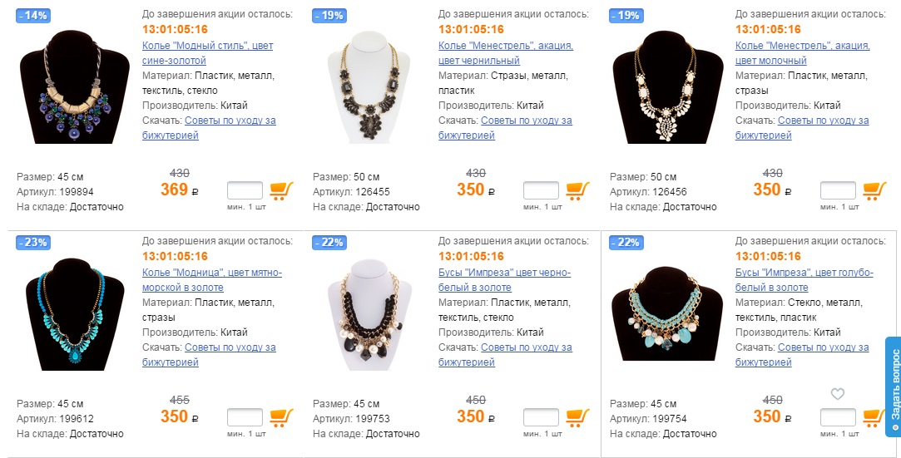Image resolution: width=901 pixels, height=458 pixels.
Task: Click quantity field for article 199894
Action: pos(245,190)
